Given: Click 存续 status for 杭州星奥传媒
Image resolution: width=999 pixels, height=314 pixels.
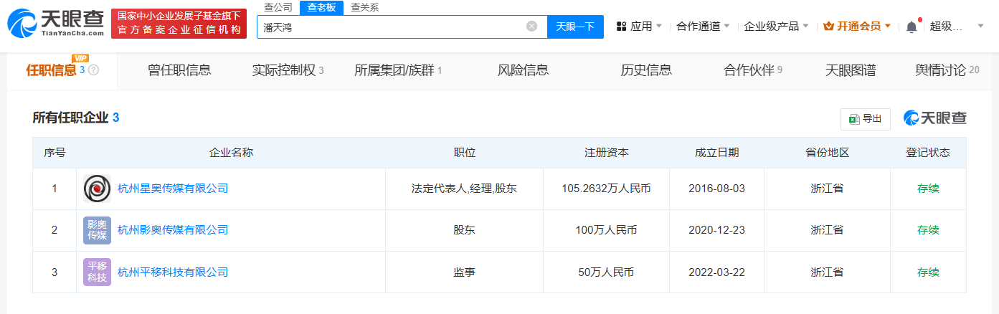Looking at the screenshot, I should click(x=928, y=189).
